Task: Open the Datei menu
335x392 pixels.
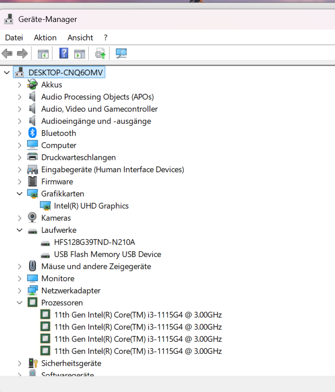Action: point(14,38)
